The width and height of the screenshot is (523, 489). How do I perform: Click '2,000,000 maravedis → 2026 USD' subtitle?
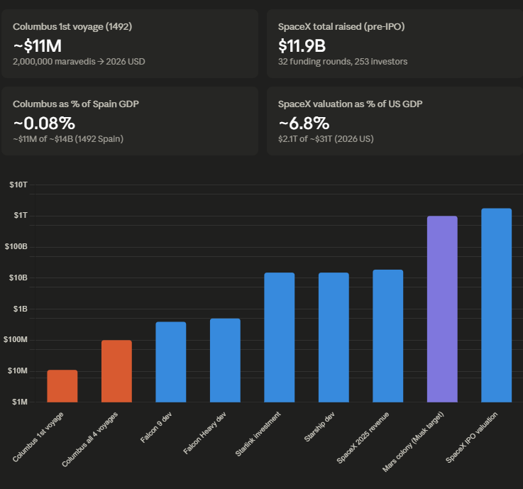pos(79,62)
